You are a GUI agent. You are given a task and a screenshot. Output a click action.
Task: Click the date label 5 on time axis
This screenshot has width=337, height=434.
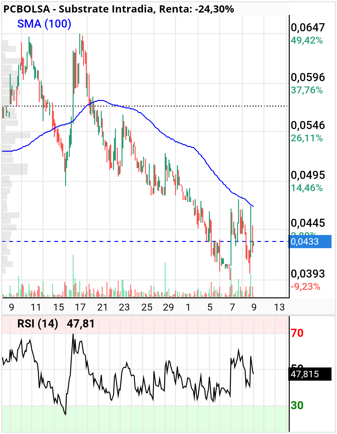click(x=210, y=307)
